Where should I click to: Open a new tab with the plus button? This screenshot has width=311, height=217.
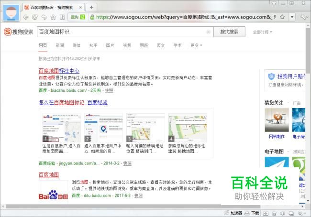pos(91,7)
